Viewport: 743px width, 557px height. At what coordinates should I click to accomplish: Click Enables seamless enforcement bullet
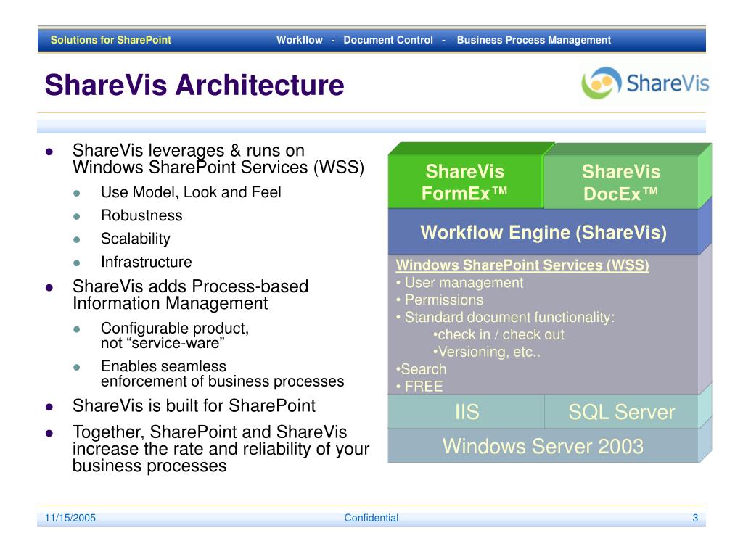click(222, 374)
